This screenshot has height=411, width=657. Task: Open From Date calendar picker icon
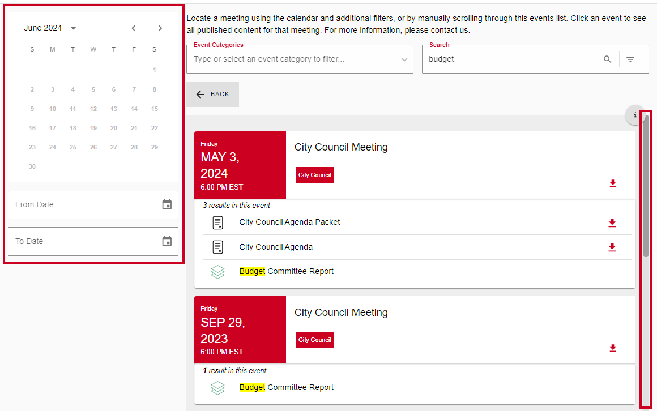click(x=167, y=204)
